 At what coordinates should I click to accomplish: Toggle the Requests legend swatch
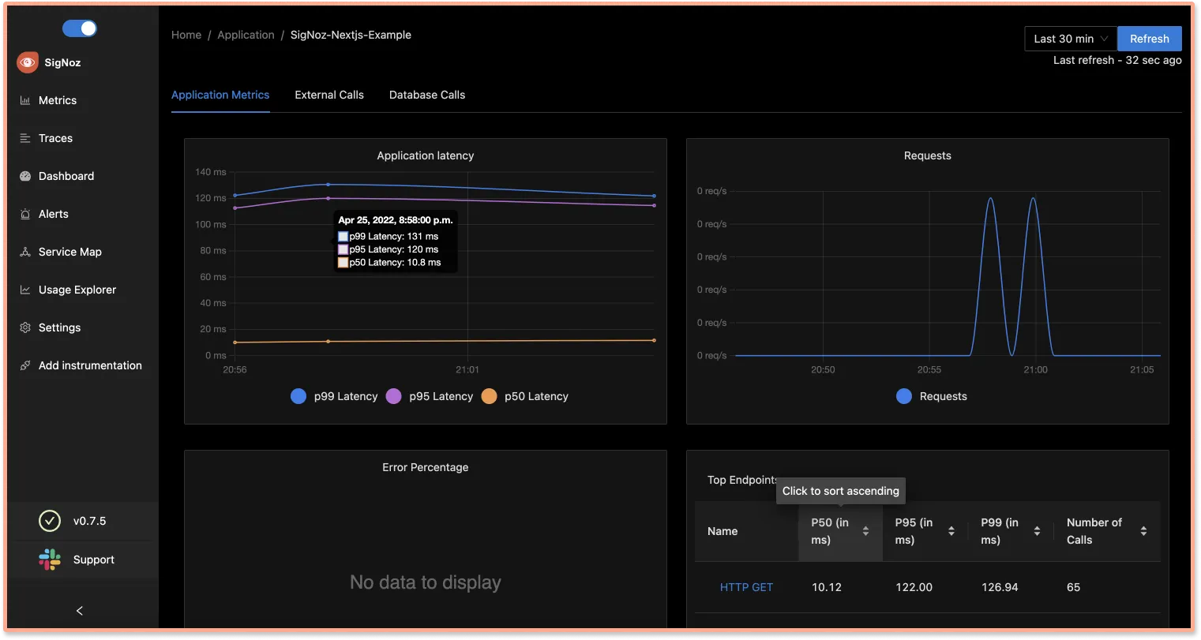point(904,396)
